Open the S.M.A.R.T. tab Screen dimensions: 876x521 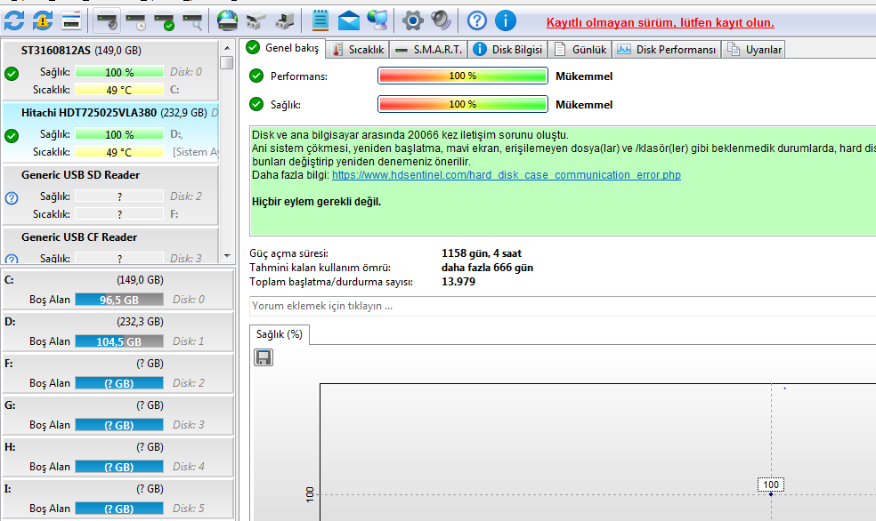click(429, 50)
